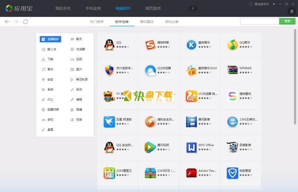
Task: Open the WPS Office W icon
Action: coord(191,147)
